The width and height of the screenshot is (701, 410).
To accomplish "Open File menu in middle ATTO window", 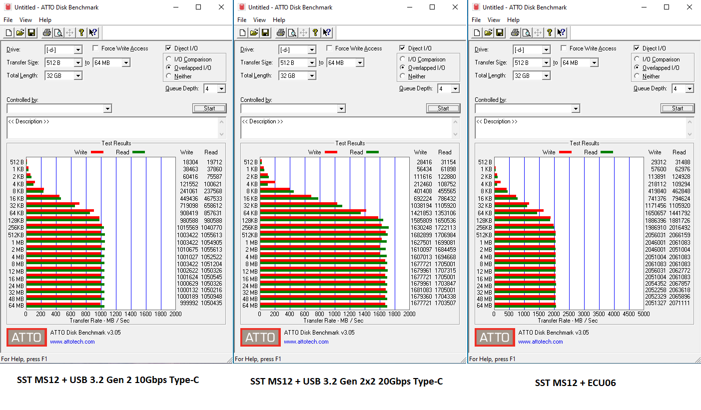I will click(241, 20).
